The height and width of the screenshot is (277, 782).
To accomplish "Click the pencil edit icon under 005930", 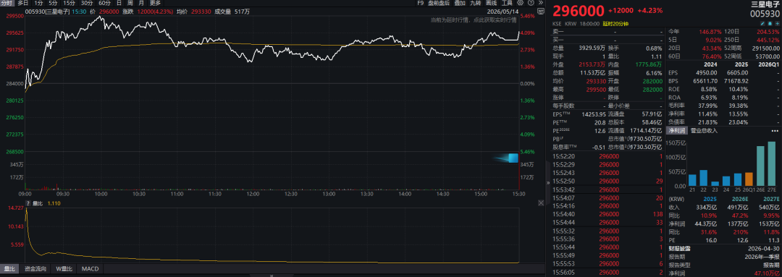I will pyautogui.click(x=762, y=23).
